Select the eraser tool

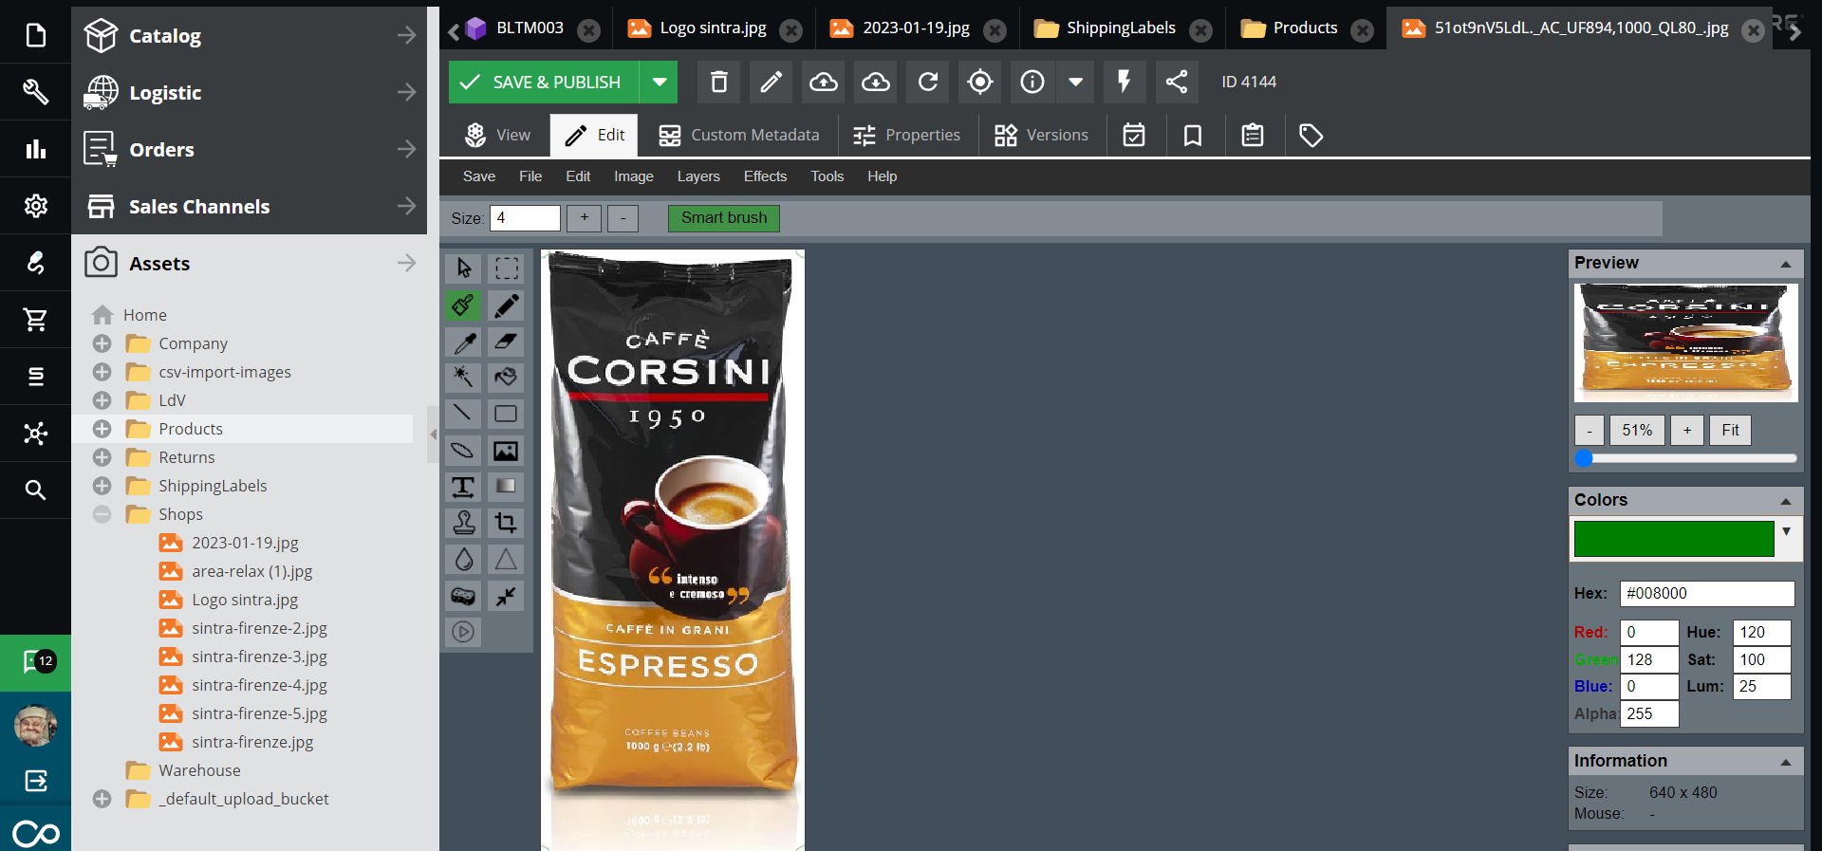click(506, 342)
